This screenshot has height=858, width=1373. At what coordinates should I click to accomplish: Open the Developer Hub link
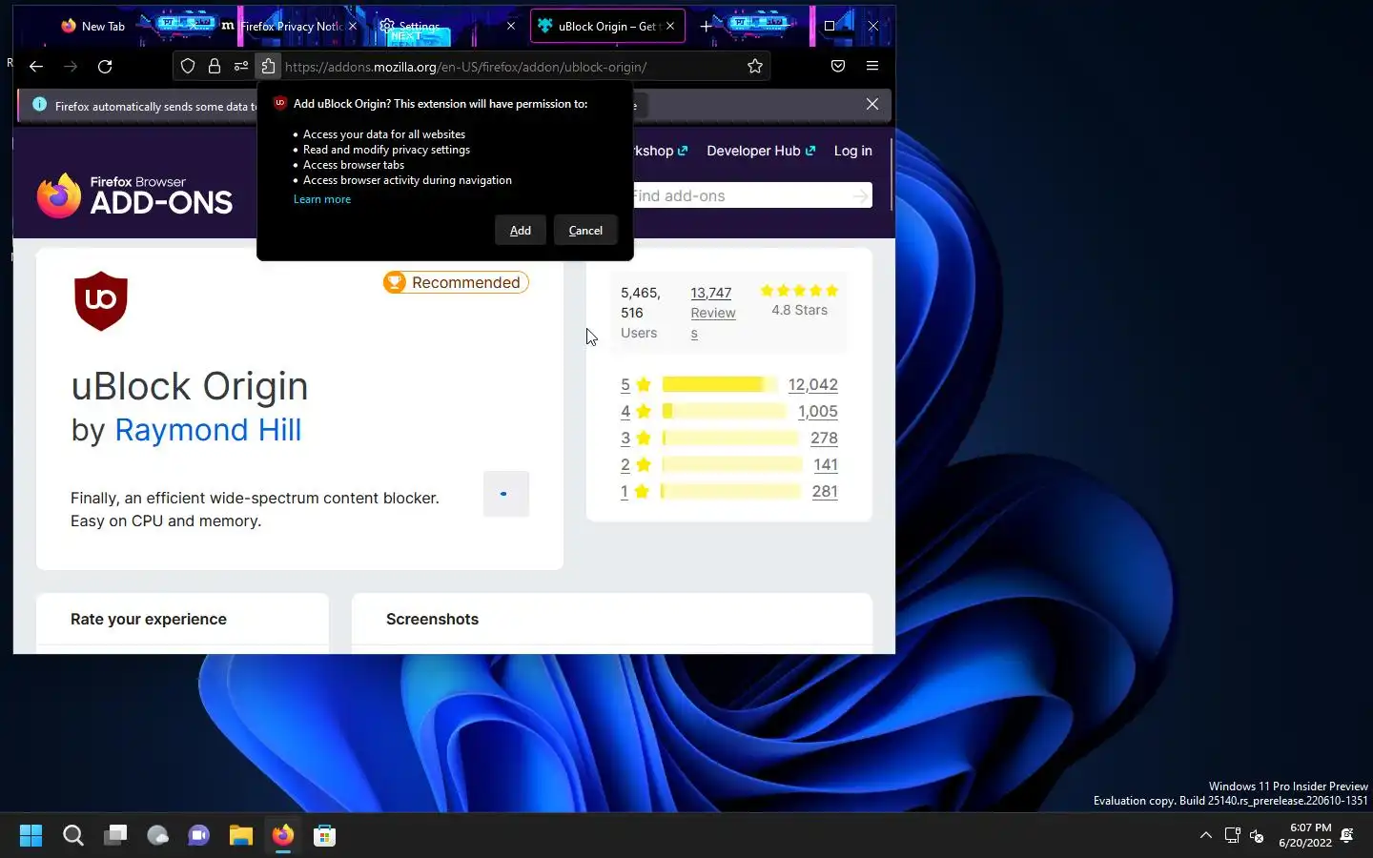(761, 151)
